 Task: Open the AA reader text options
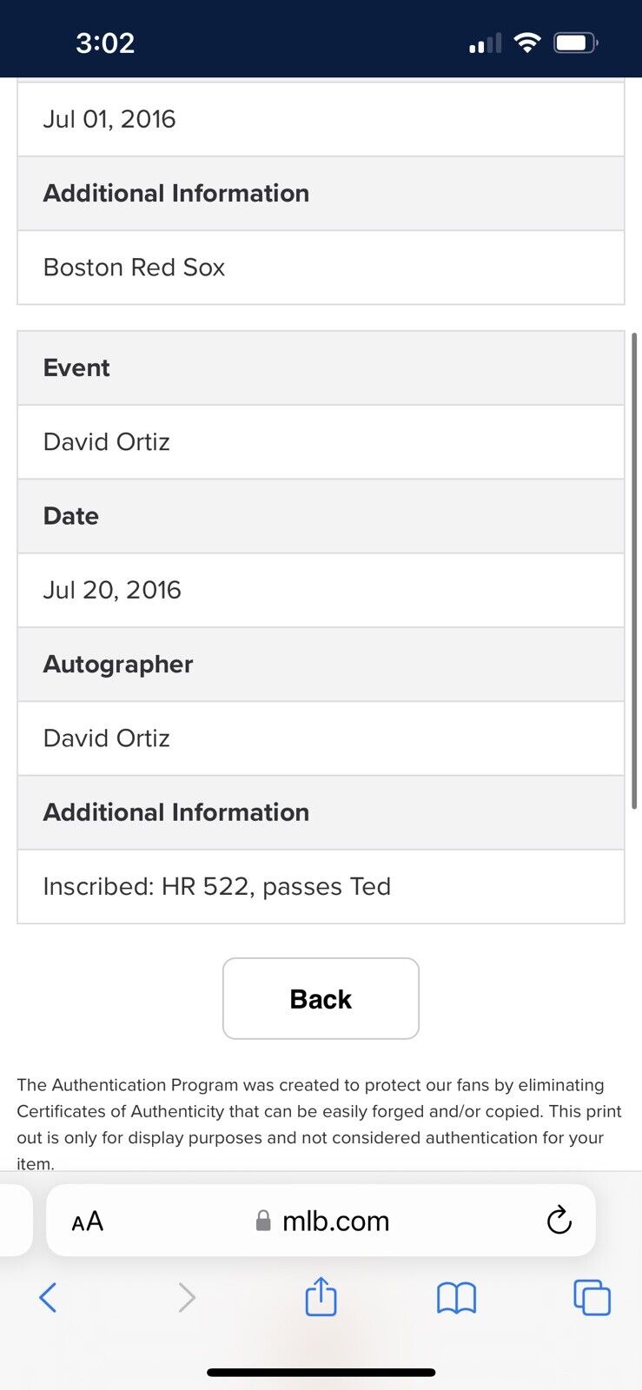(88, 1221)
